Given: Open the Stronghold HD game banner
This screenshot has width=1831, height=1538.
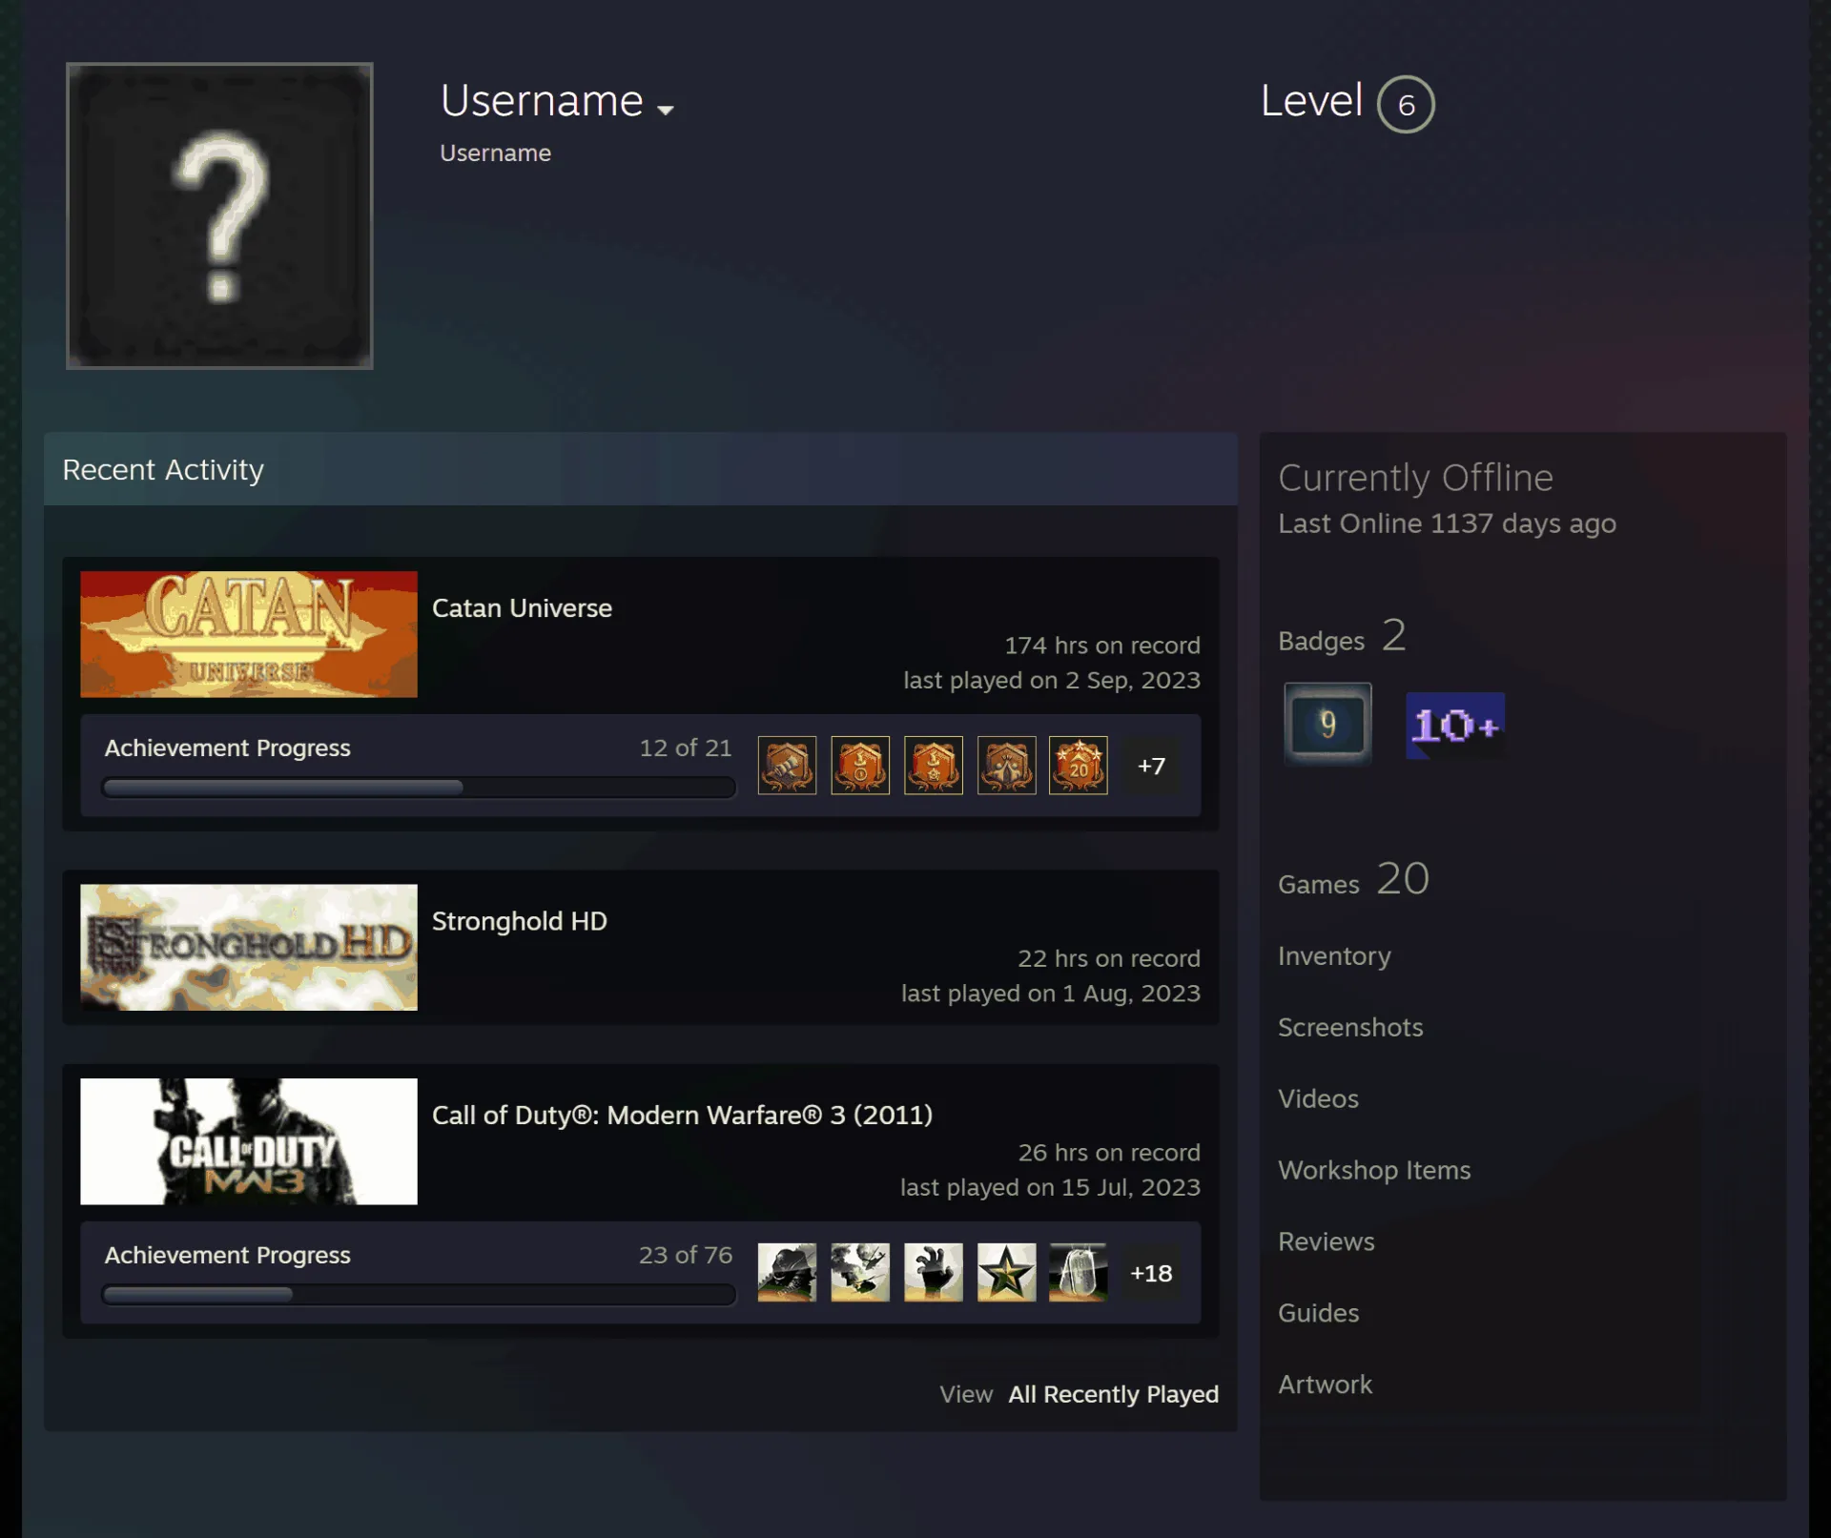Looking at the screenshot, I should 249,947.
